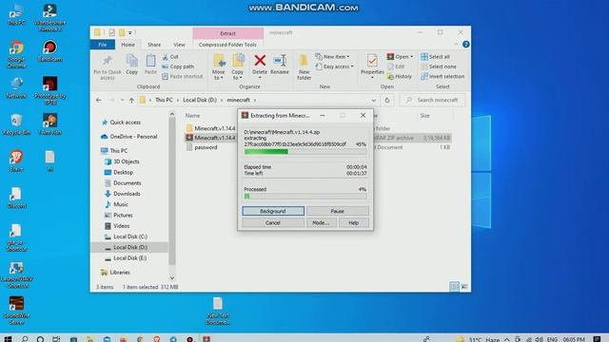Image resolution: width=609 pixels, height=342 pixels.
Task: Show hidden system tray icons
Action: (x=507, y=339)
